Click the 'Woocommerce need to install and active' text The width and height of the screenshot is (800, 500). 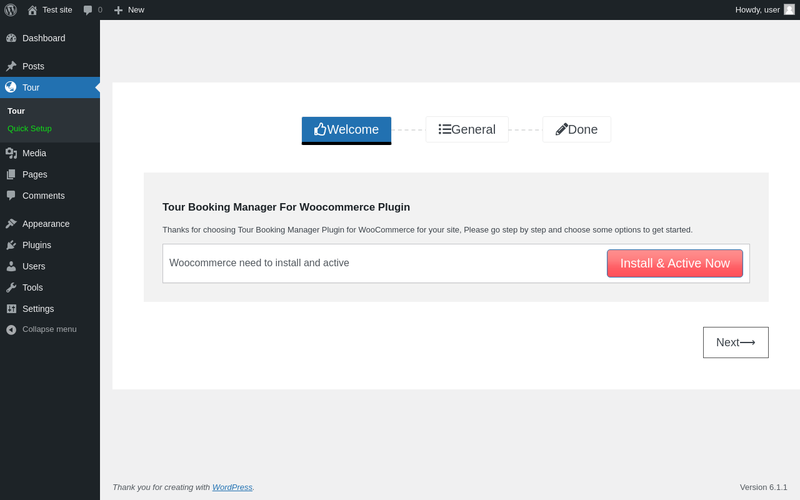coord(259,263)
